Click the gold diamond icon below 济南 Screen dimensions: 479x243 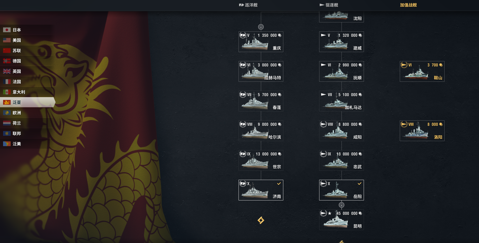click(x=261, y=220)
